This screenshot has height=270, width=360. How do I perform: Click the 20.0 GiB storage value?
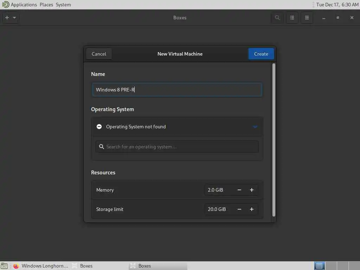pyautogui.click(x=217, y=210)
